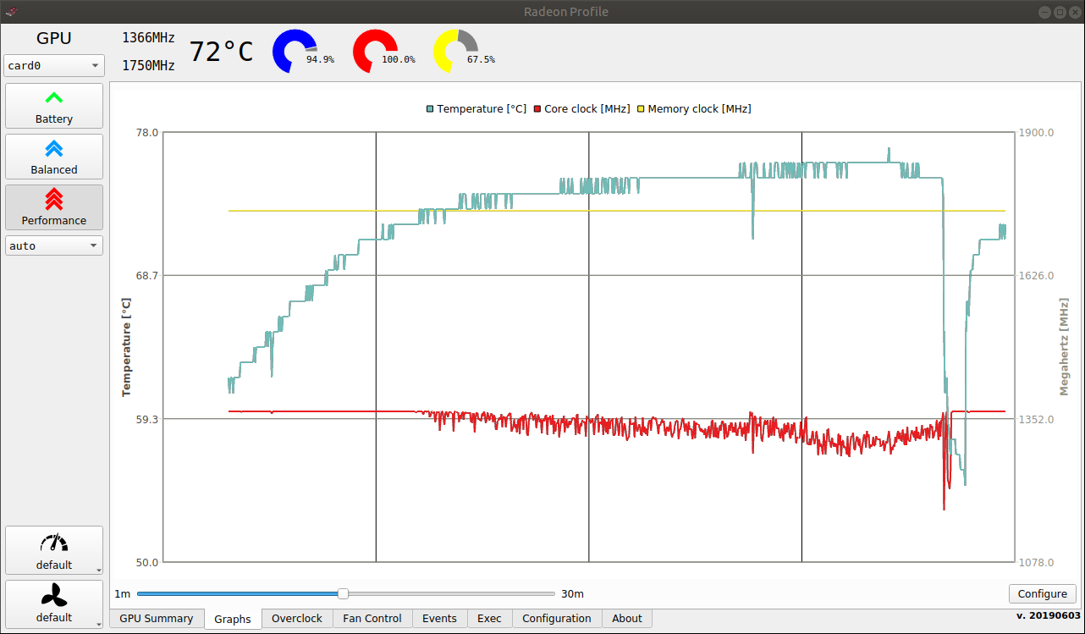This screenshot has height=634, width=1085.
Task: Close the Radeon Profile window
Action: pos(1075,12)
